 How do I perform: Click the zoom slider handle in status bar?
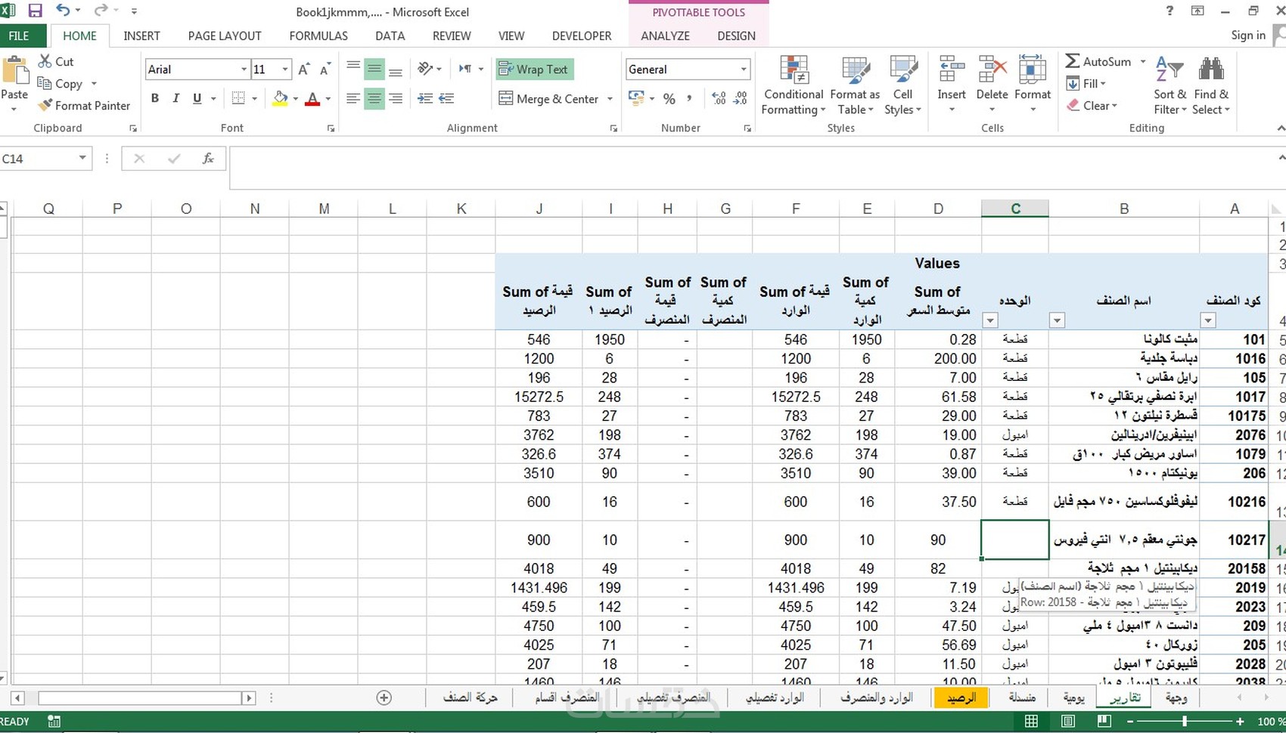point(1185,721)
